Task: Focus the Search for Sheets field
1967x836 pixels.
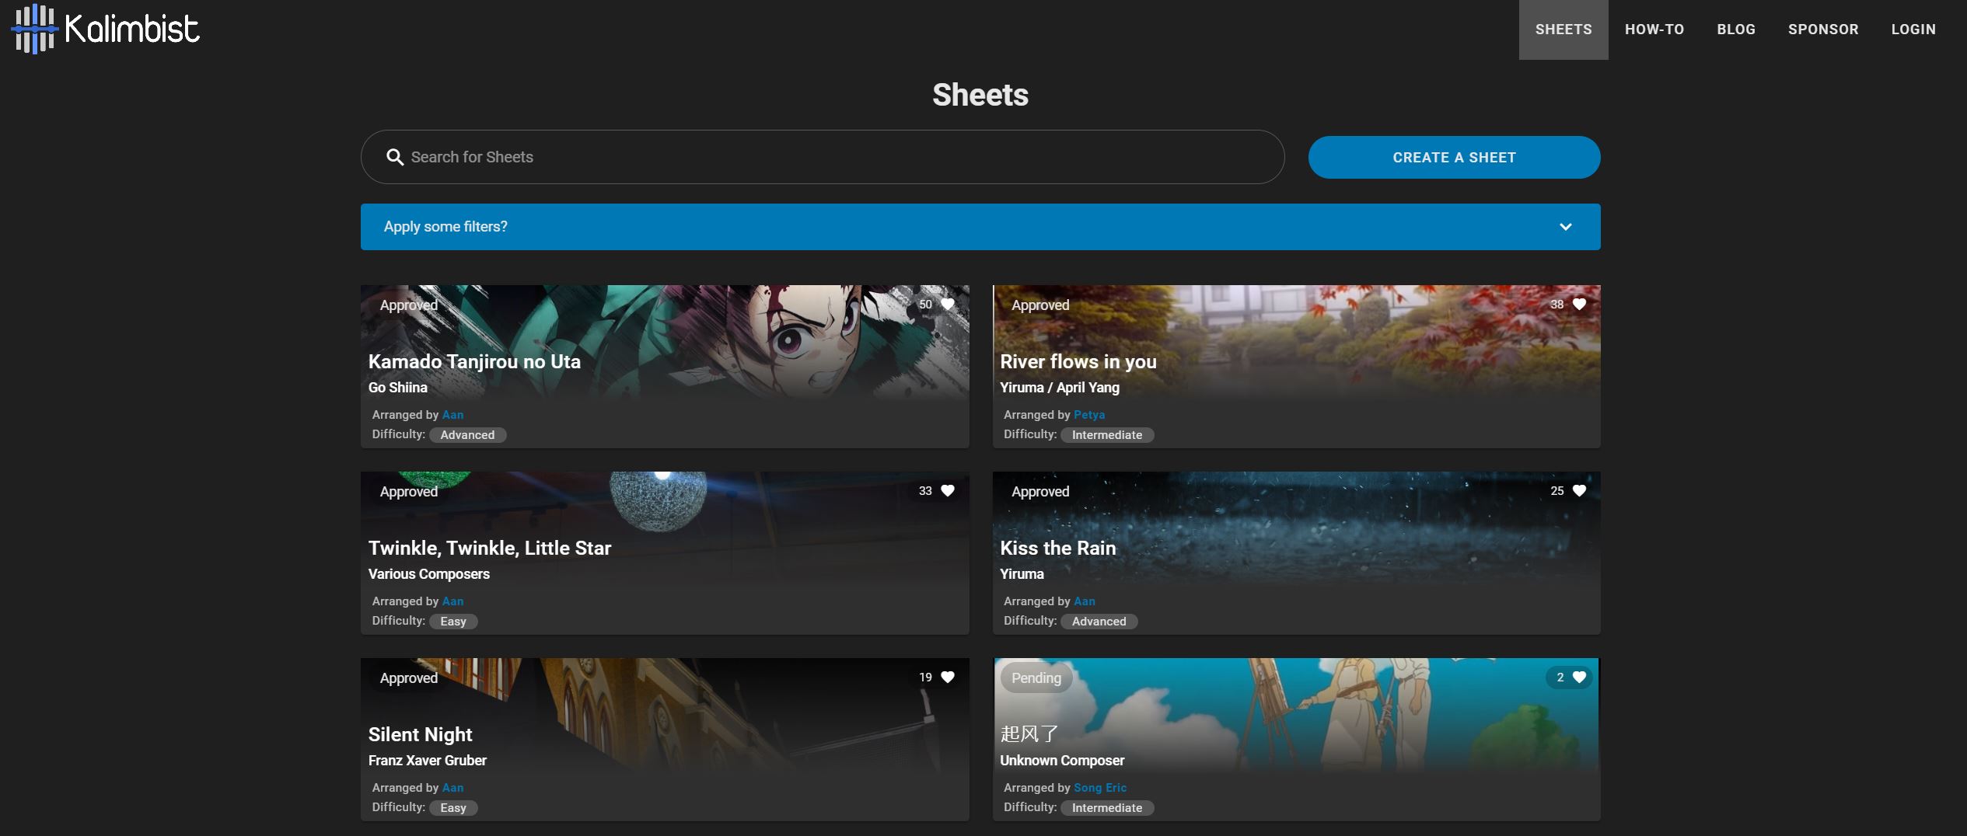Action: [x=823, y=157]
